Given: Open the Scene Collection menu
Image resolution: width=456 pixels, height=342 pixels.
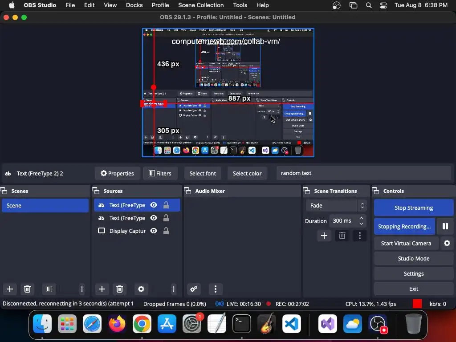Looking at the screenshot, I should [x=201, y=5].
